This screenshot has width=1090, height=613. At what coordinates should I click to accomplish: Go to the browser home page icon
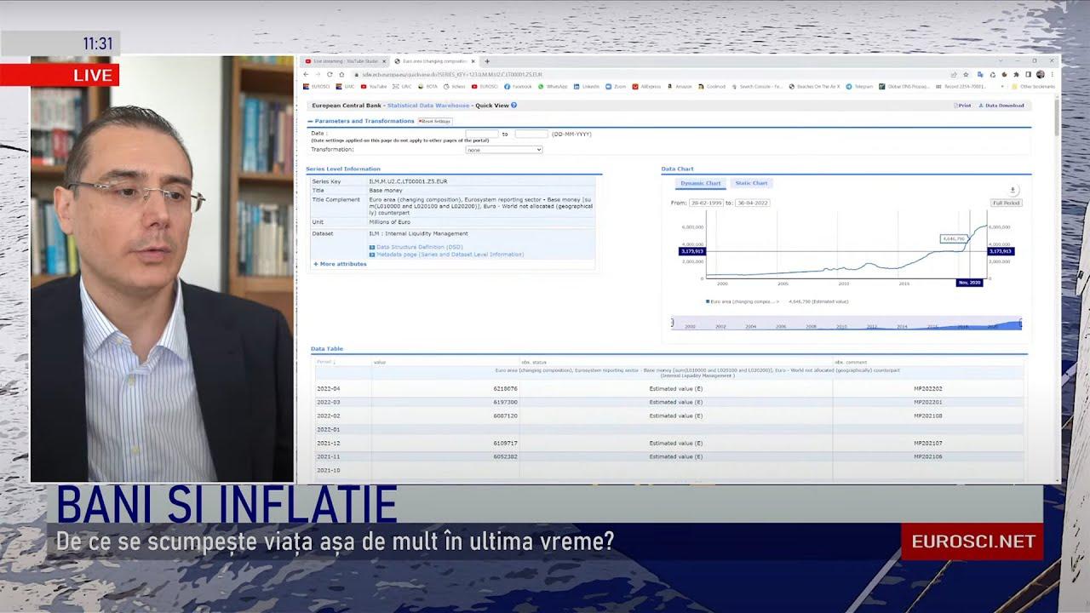tap(341, 74)
